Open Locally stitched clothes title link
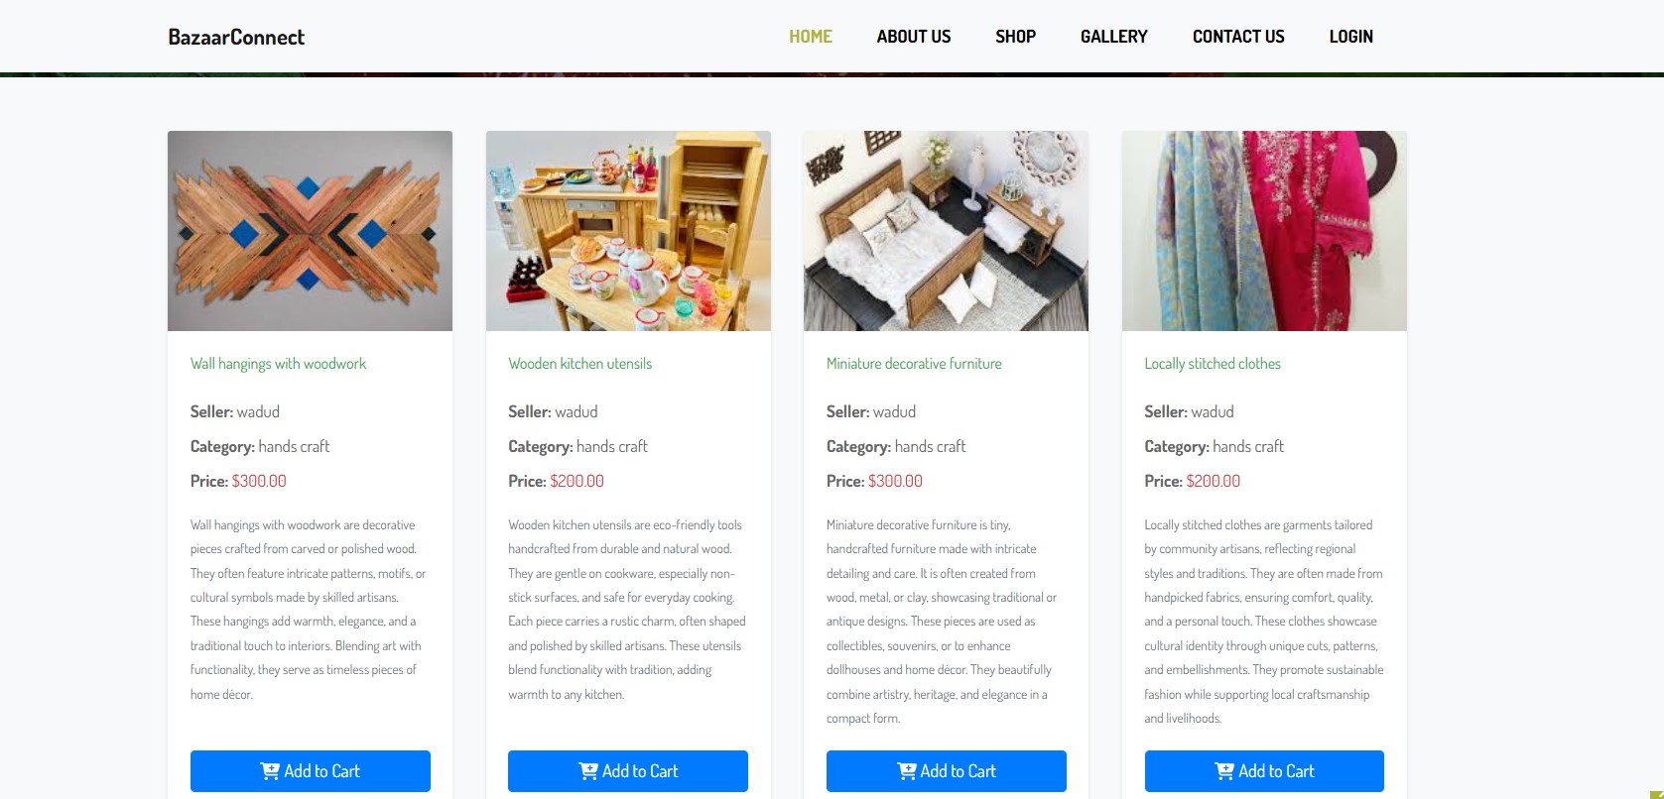Image resolution: width=1664 pixels, height=799 pixels. pyautogui.click(x=1213, y=364)
